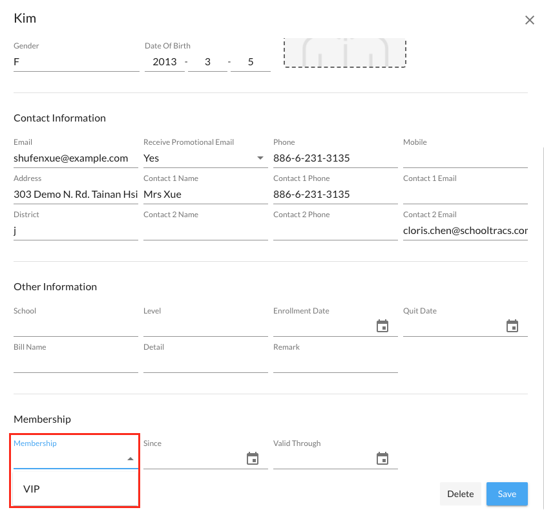Click the Mobile input field

coord(465,158)
